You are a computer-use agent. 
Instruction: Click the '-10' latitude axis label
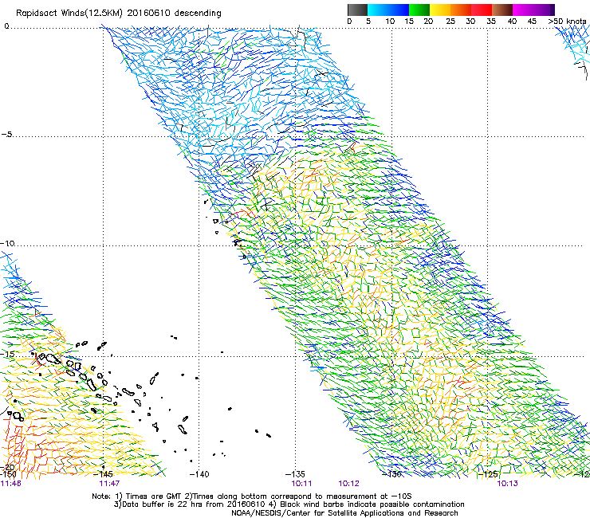pyautogui.click(x=7, y=243)
